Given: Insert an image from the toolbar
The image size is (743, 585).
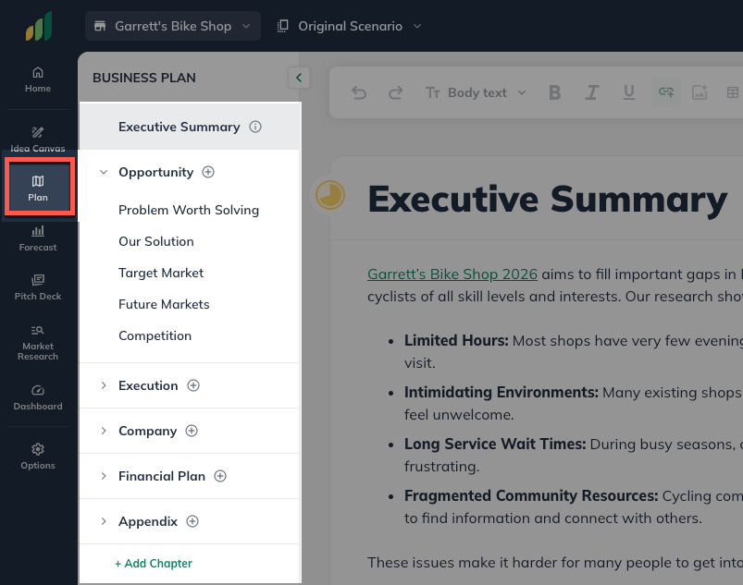Looking at the screenshot, I should (x=700, y=92).
